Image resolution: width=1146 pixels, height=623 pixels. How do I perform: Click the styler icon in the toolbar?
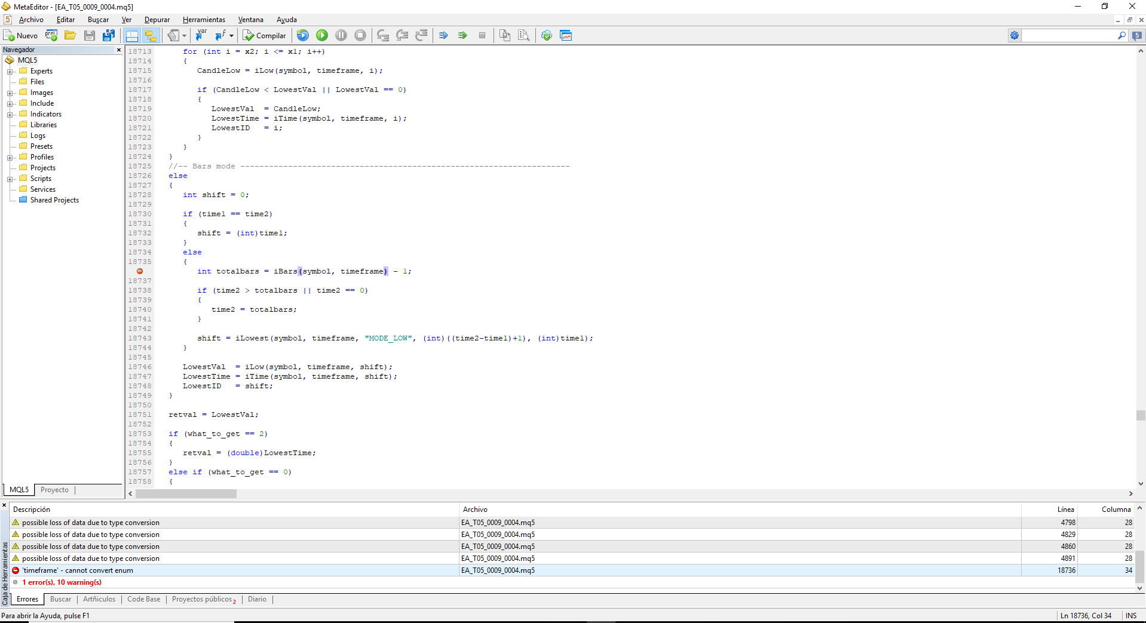point(173,36)
